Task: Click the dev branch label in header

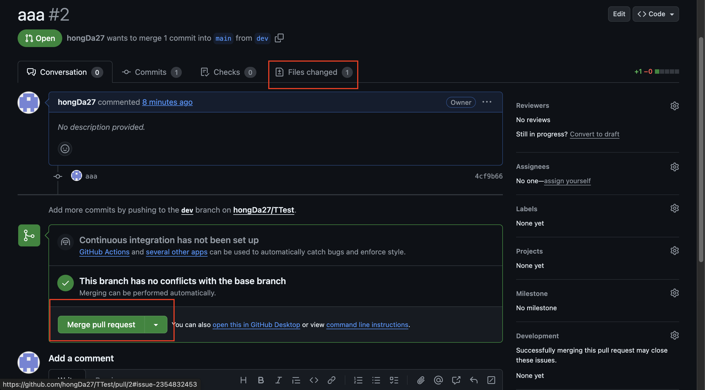Action: click(262, 38)
